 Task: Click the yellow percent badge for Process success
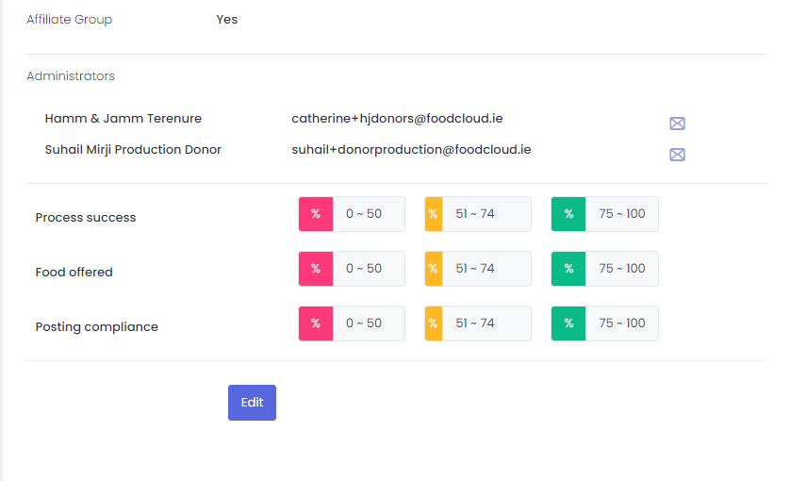434,214
